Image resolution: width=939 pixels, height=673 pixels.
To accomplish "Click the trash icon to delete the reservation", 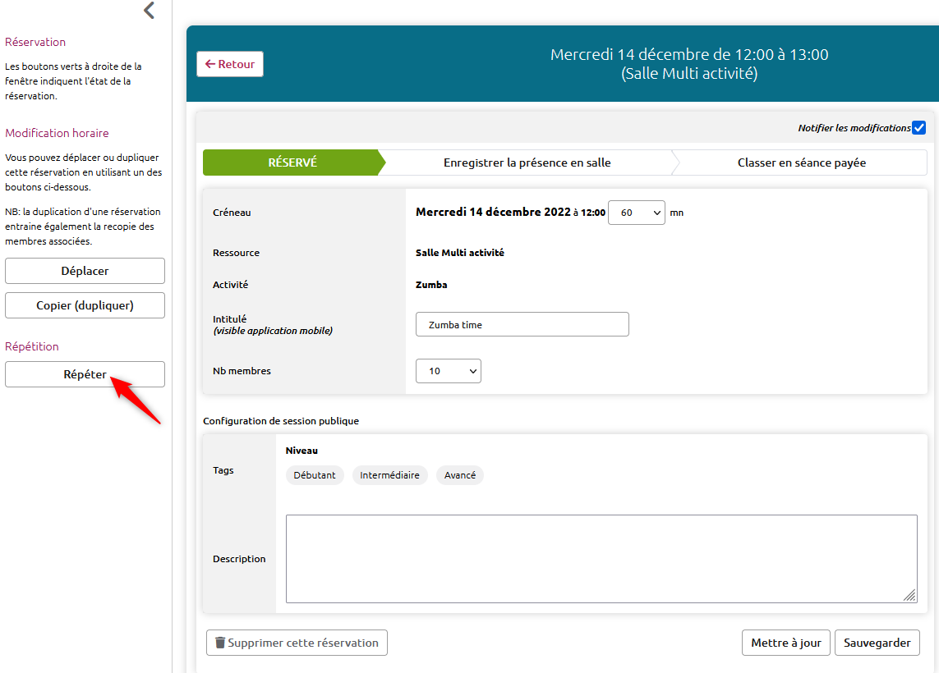I will [219, 643].
